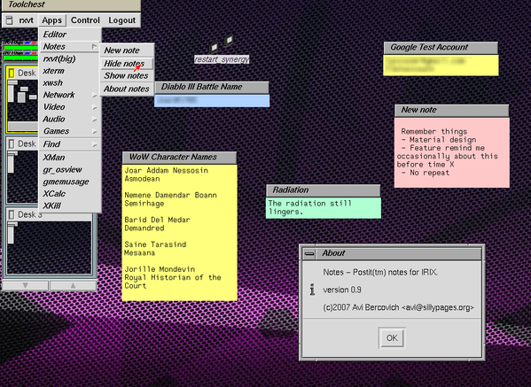Click the blue Diablo III note body
The width and height of the screenshot is (531, 387).
point(212,101)
